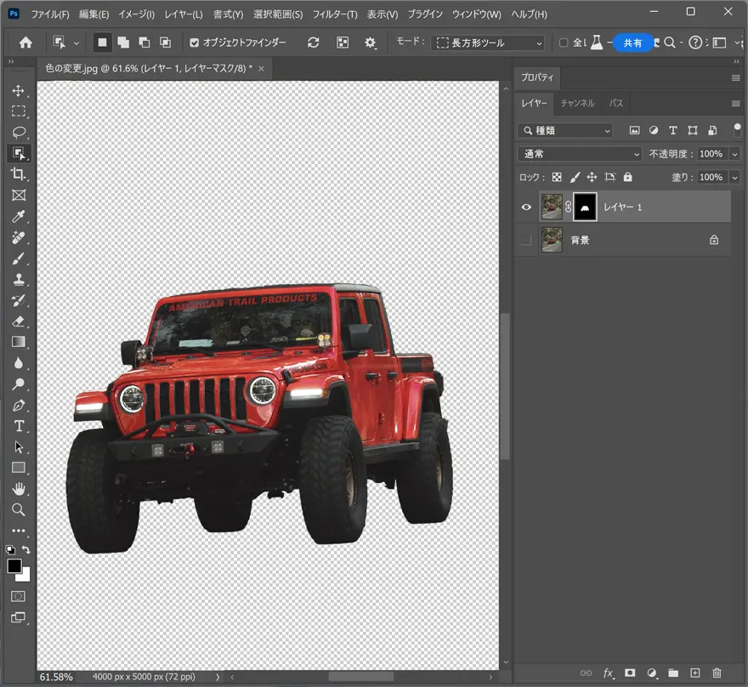Select the Lasso tool

tap(19, 132)
